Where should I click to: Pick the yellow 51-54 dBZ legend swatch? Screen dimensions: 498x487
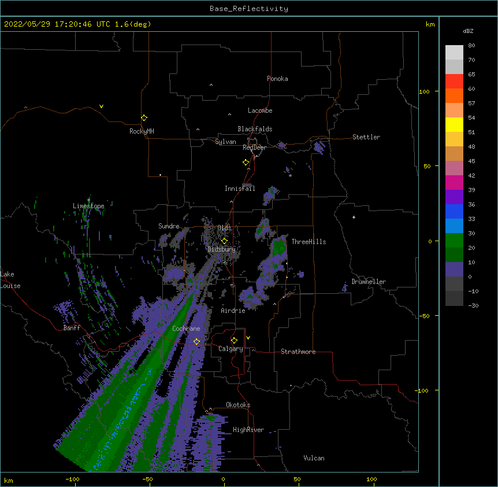coord(454,124)
